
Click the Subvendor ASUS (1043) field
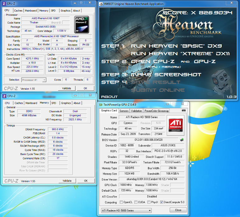[168, 145]
